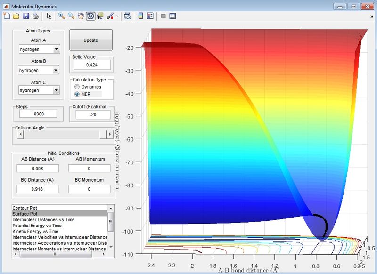Toggle the Rotate 3D tool
Screen dimensions: 377x274
click(x=90, y=16)
